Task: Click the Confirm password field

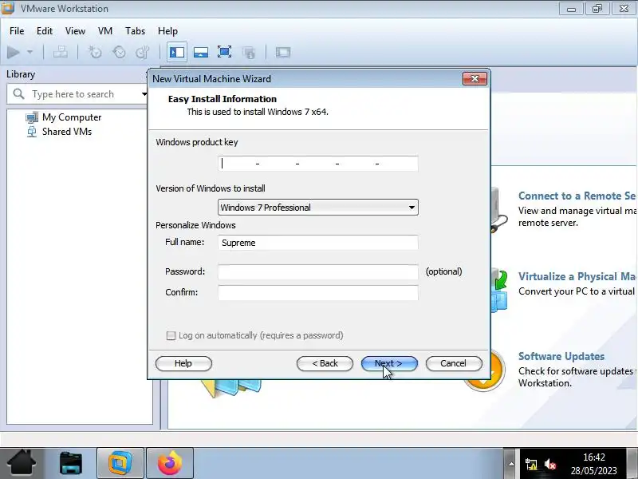Action: (317, 293)
